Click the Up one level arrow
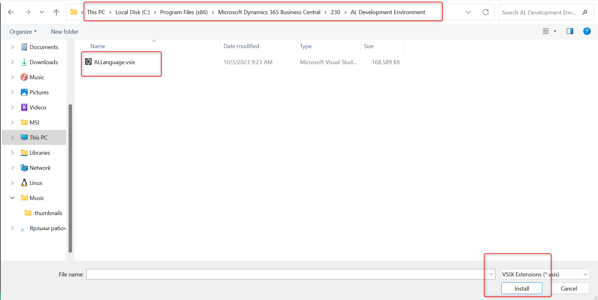This screenshot has width=598, height=300. pos(56,12)
